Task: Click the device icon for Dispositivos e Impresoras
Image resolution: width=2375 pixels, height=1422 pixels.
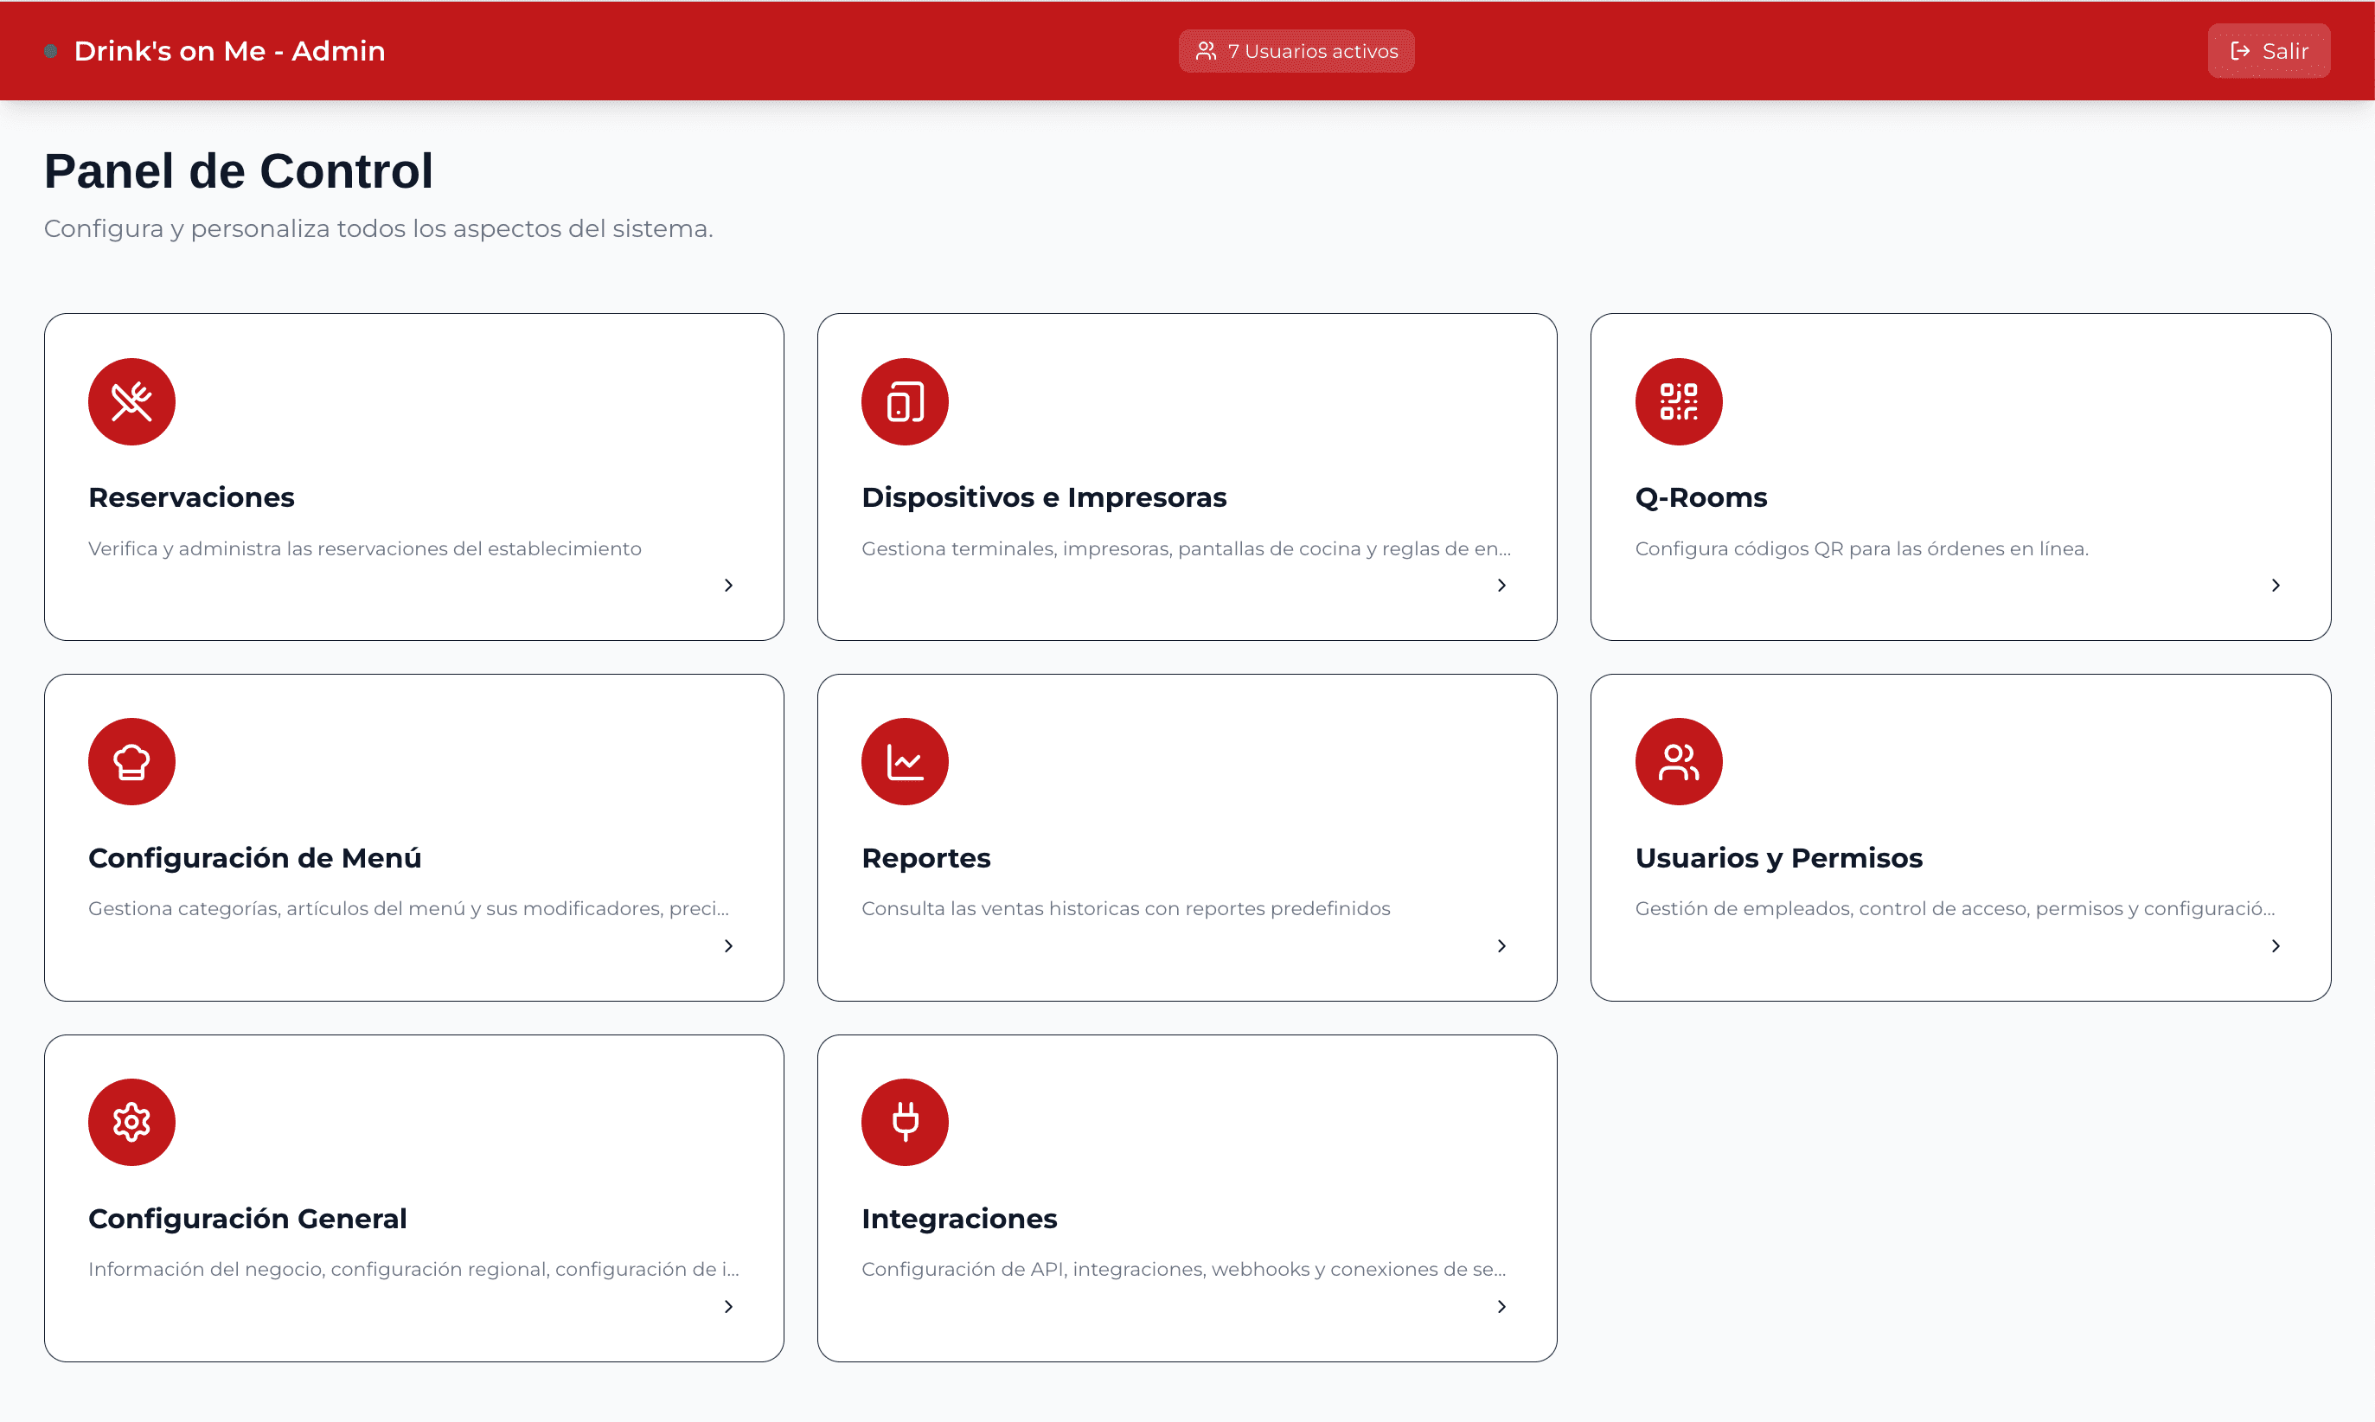Action: point(905,401)
